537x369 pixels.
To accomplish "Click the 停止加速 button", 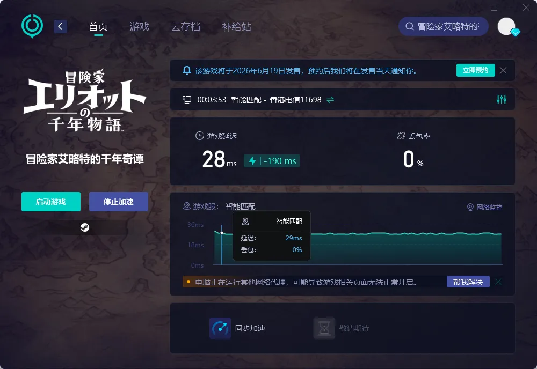I will click(x=119, y=202).
